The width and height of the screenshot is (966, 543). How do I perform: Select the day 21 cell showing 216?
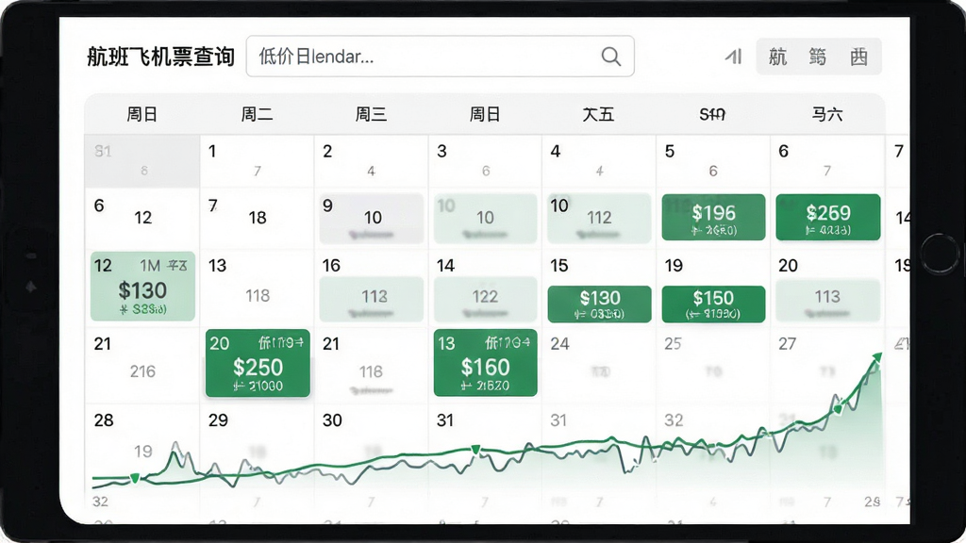[142, 365]
